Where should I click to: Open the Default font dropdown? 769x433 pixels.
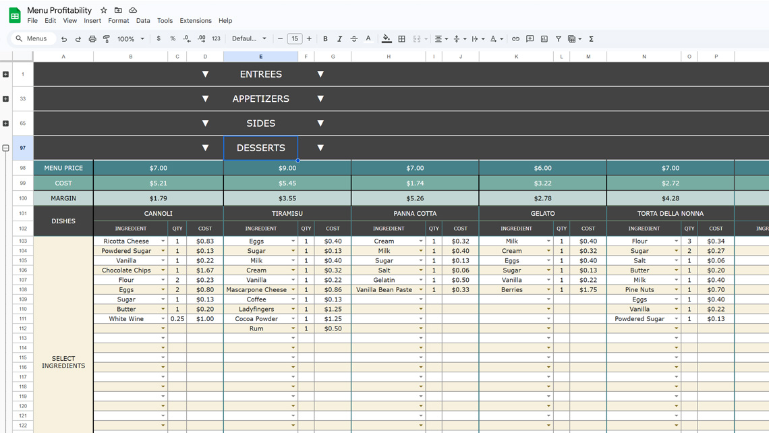249,38
